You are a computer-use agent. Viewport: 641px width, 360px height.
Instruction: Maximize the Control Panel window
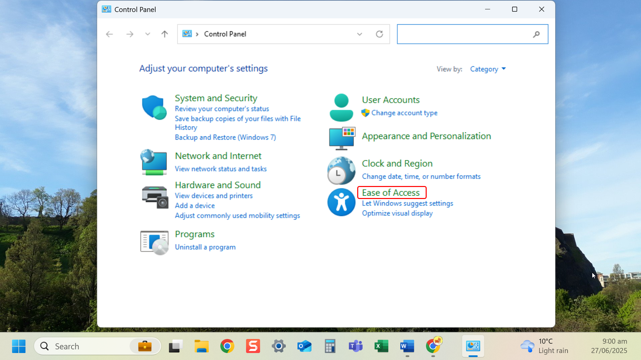coord(514,9)
